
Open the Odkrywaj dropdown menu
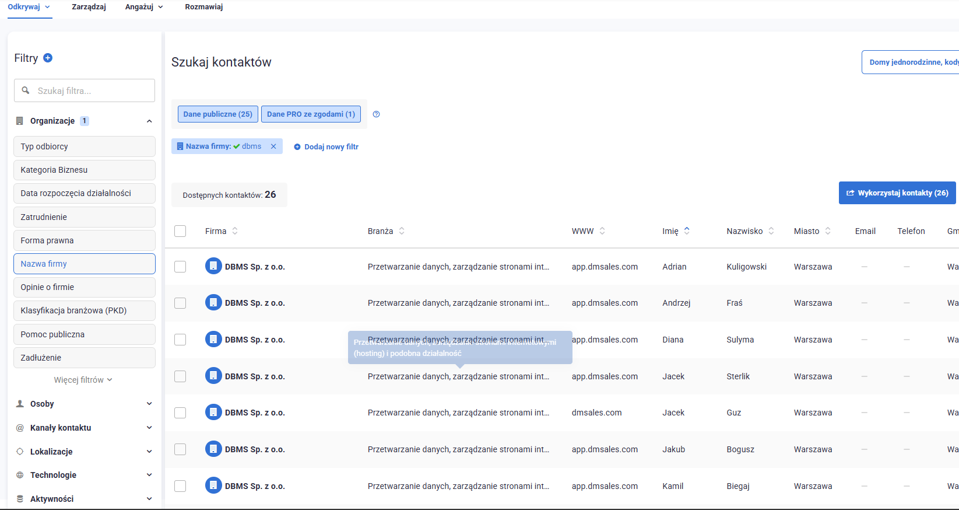tap(29, 7)
